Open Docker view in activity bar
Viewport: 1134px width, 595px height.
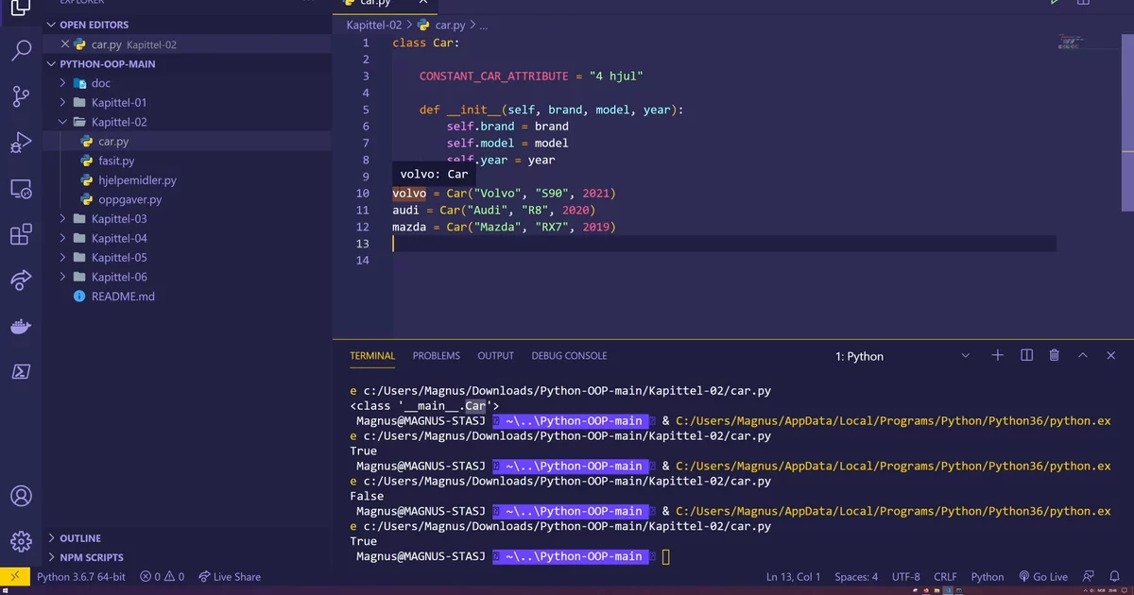point(21,327)
